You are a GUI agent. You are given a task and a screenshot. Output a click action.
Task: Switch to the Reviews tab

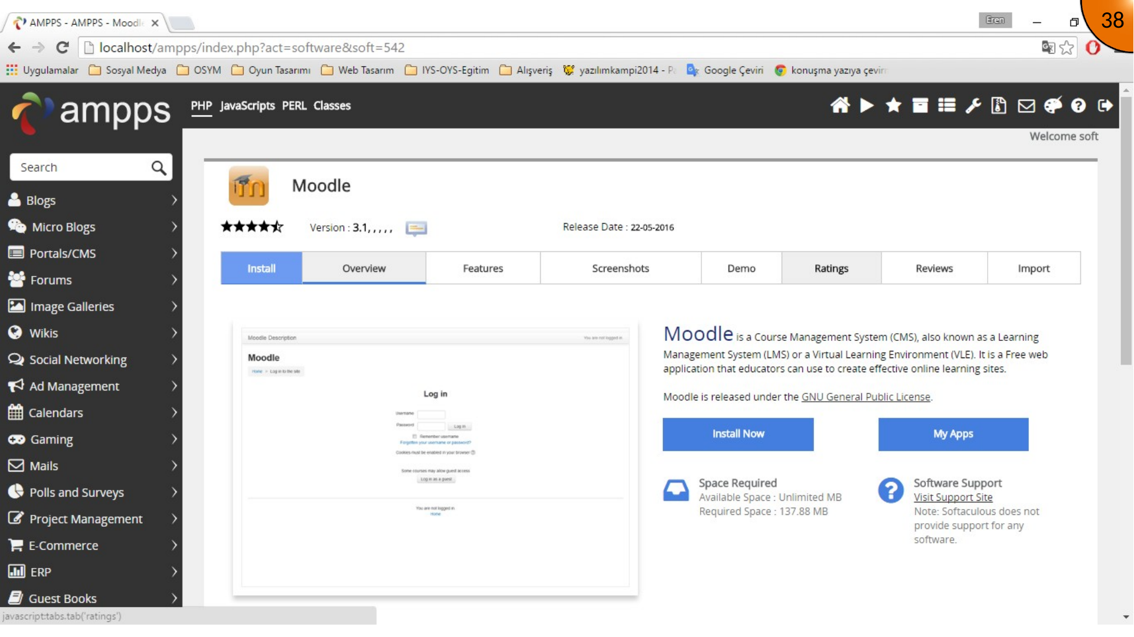click(934, 268)
